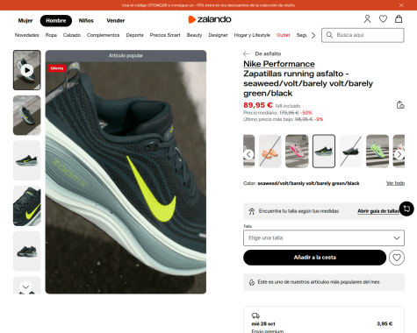Select the close-up swoosh thumbnail

click(27, 206)
